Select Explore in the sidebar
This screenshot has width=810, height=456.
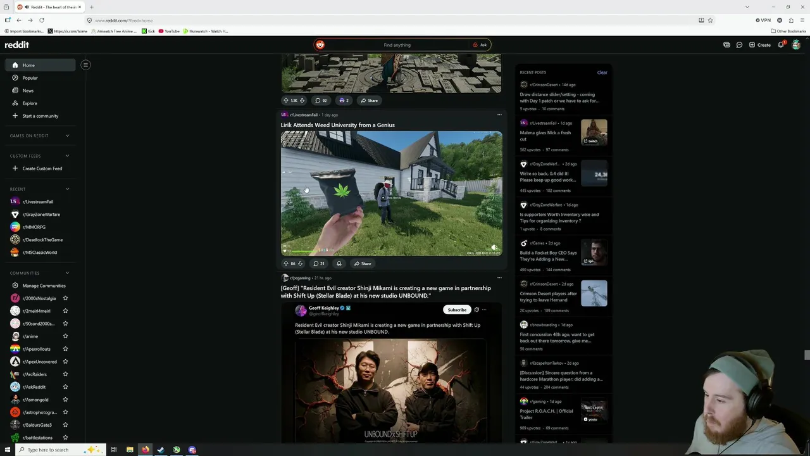[x=40, y=103]
